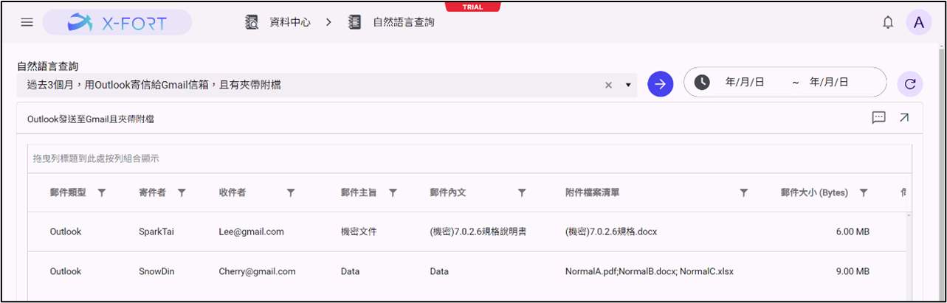
Task: Filter the 郵件大小 (Bytes) column
Action: point(863,192)
